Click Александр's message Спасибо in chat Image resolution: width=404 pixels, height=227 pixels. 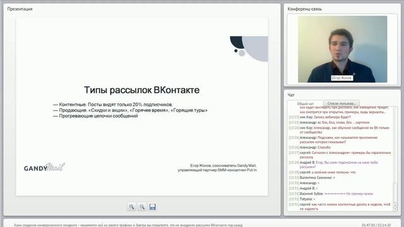(x=310, y=147)
